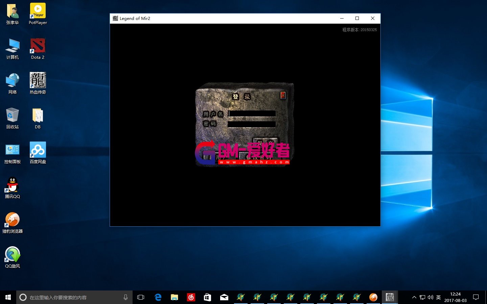The height and width of the screenshot is (304, 487).
Task: Launch the Dota 2 shortcut
Action: pyautogui.click(x=38, y=49)
